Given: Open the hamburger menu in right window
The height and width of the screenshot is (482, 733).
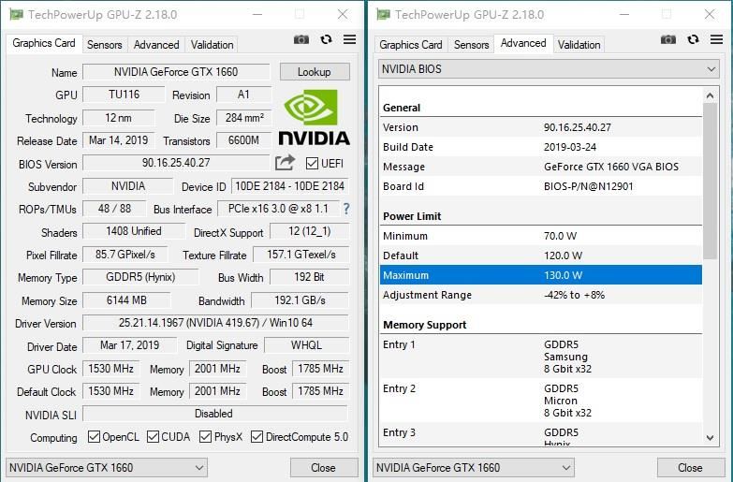Looking at the screenshot, I should click(x=716, y=40).
